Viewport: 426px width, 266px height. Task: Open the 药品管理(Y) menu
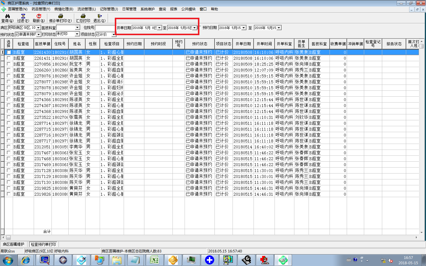point(41,9)
